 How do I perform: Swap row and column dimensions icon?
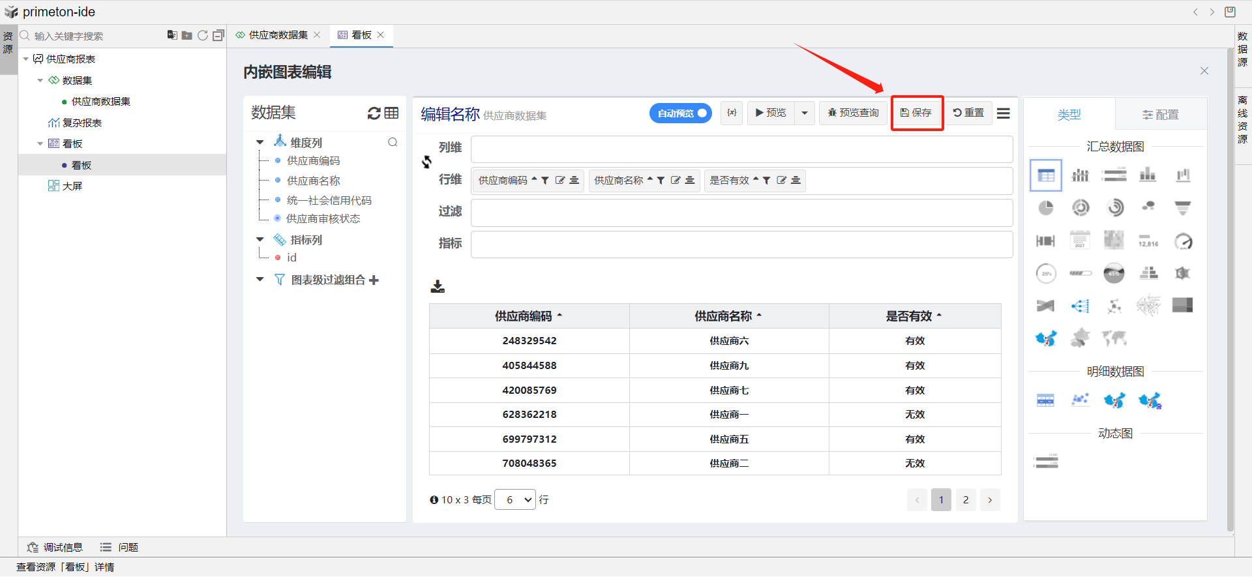click(x=426, y=162)
